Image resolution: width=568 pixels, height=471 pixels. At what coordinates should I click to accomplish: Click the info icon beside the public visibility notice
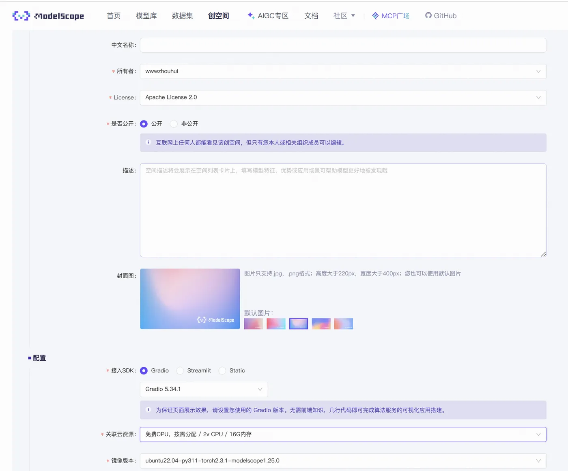point(148,142)
